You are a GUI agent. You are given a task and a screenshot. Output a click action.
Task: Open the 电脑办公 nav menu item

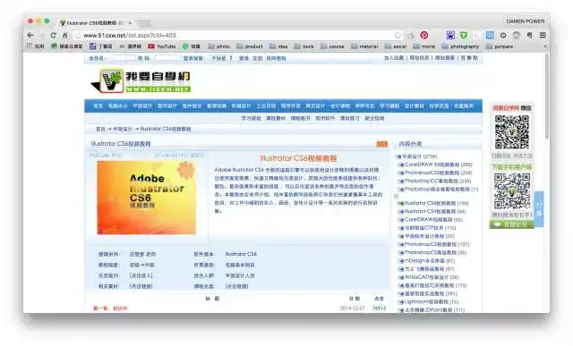click(117, 105)
